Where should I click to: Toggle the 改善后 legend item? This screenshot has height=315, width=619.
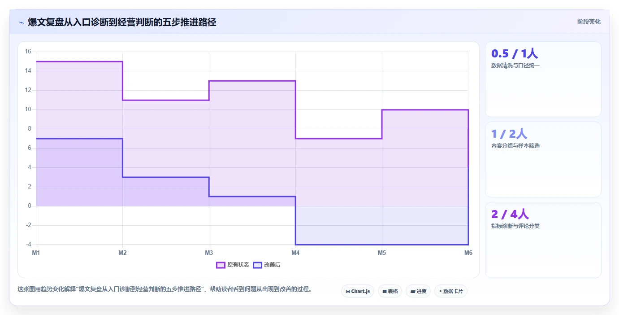tap(267, 265)
